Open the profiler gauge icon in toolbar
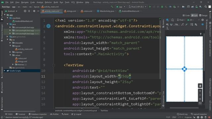The image size is (212, 119). (x=170, y=7)
